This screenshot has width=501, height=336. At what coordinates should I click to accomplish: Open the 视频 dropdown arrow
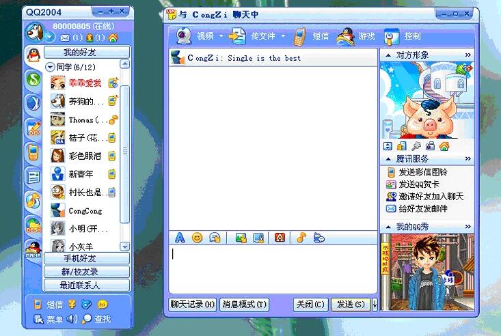coord(221,36)
